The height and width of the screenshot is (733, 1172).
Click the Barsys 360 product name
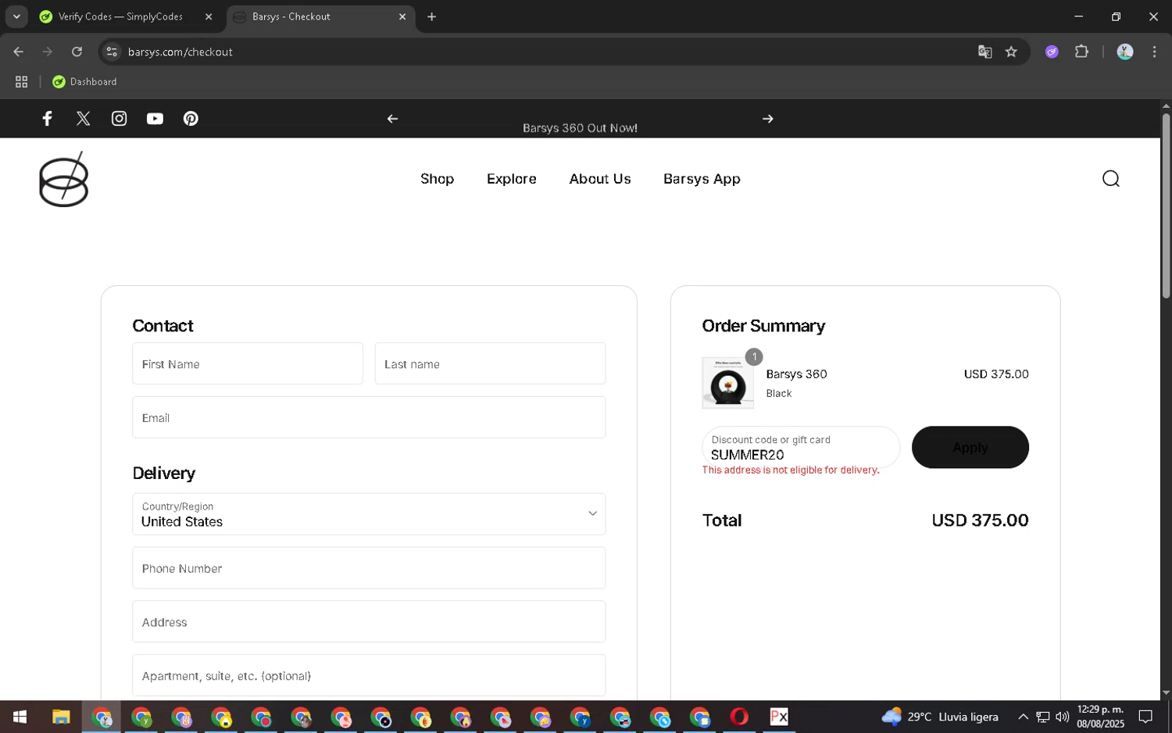(x=796, y=374)
